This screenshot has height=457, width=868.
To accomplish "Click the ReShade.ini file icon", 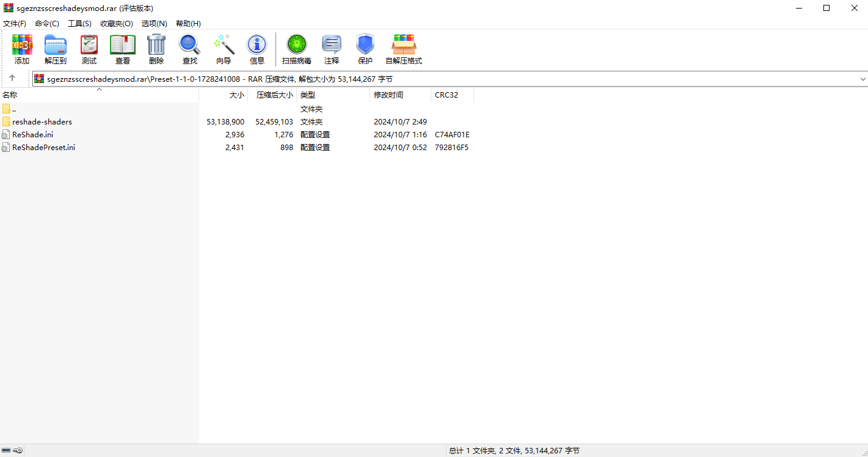I will click(6, 134).
